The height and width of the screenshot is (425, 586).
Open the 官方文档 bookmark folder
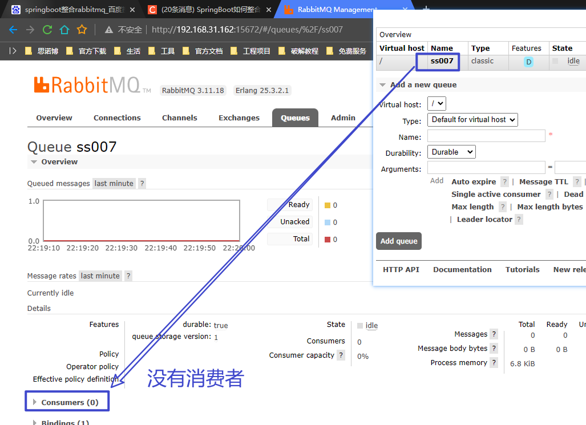[x=203, y=51]
